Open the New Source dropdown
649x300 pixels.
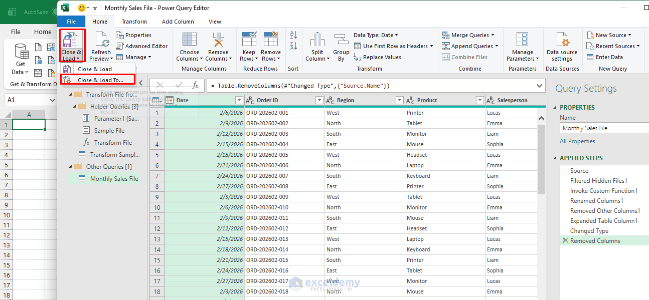click(609, 35)
